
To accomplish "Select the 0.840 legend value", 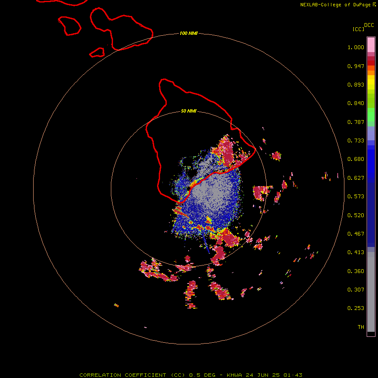I will pyautogui.click(x=356, y=103).
